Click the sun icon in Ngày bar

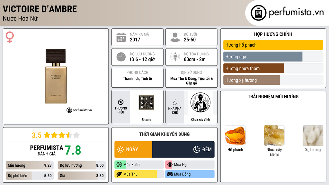coord(120,149)
